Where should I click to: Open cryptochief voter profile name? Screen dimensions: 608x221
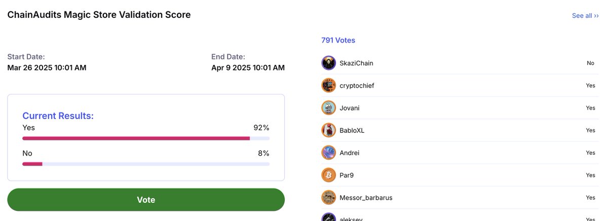tap(357, 86)
